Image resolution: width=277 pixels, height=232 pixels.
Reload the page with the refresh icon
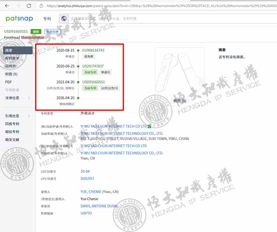pos(29,6)
